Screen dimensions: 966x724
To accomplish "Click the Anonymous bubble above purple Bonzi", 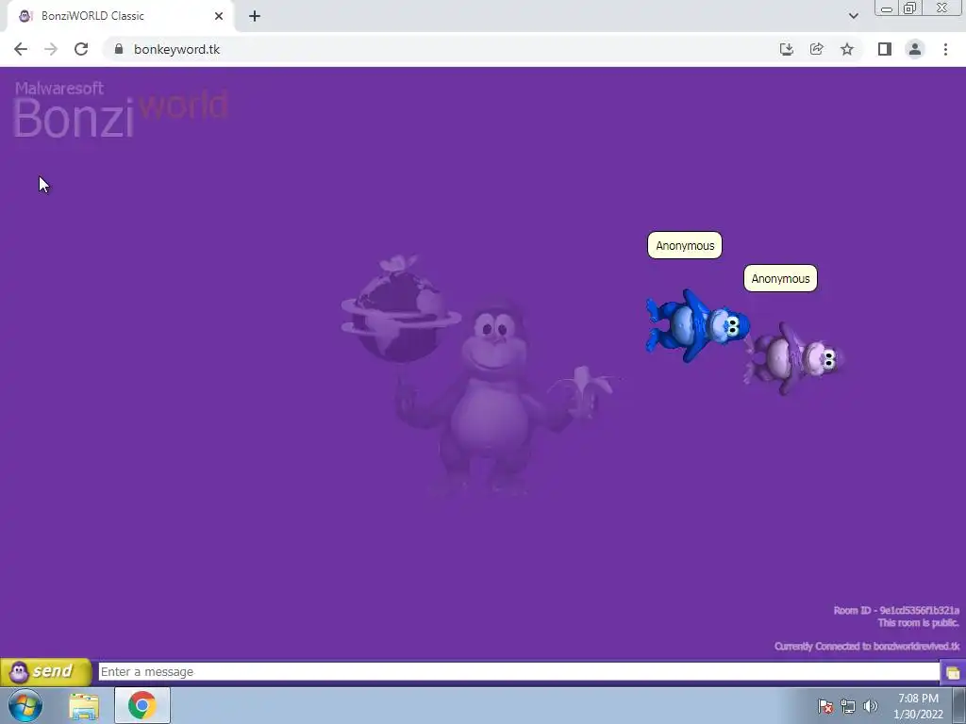I will pyautogui.click(x=780, y=278).
